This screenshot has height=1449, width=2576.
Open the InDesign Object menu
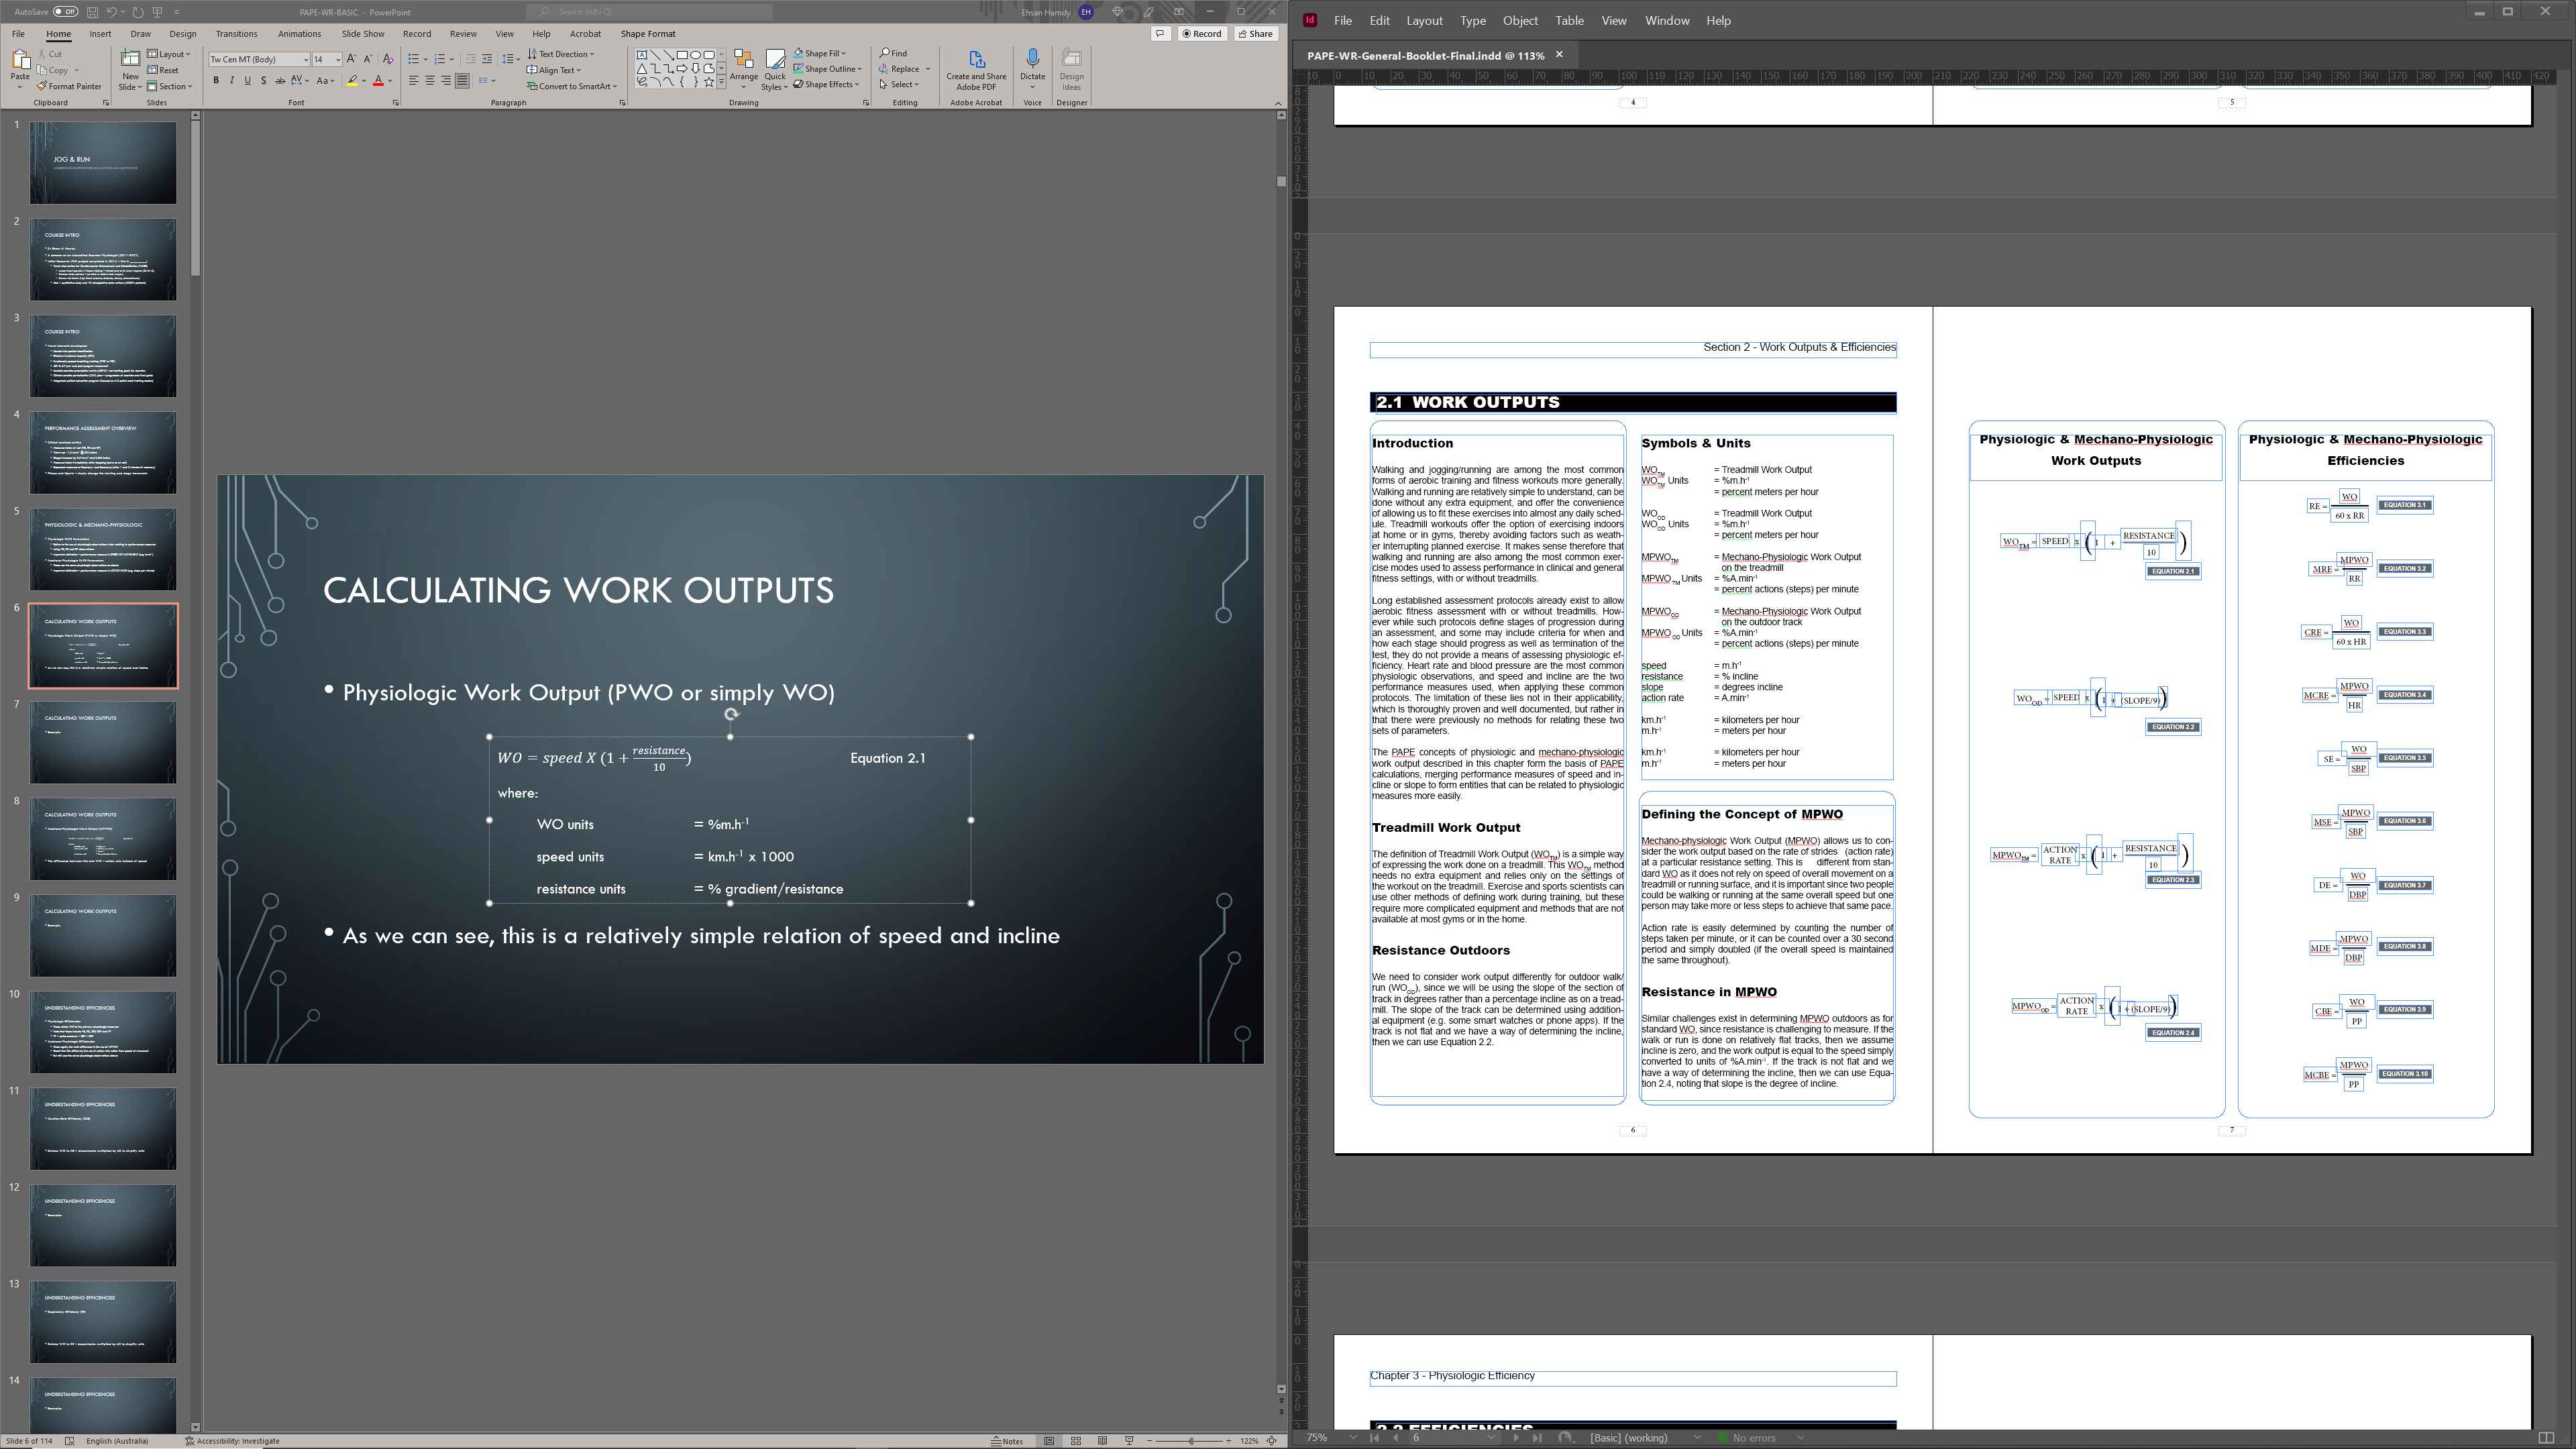pyautogui.click(x=1519, y=20)
